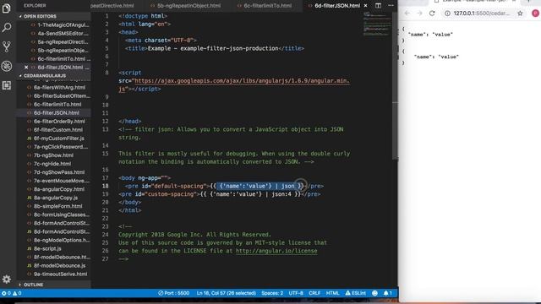Screen dimensions: 541x304
Task: Open the Explorer view in activity bar
Action: 7,8
